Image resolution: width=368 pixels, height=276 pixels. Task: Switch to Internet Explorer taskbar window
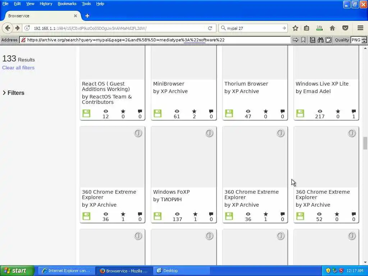click(66, 271)
